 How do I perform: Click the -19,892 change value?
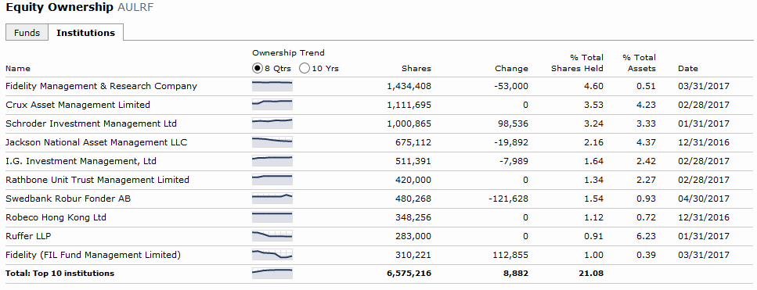tap(512, 142)
